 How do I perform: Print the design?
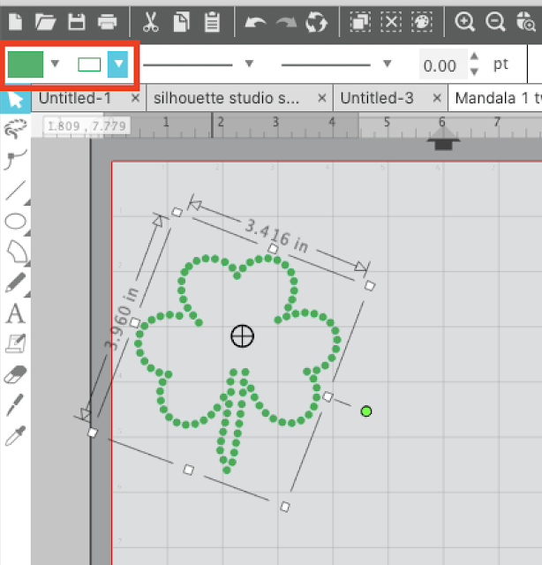pos(107,22)
